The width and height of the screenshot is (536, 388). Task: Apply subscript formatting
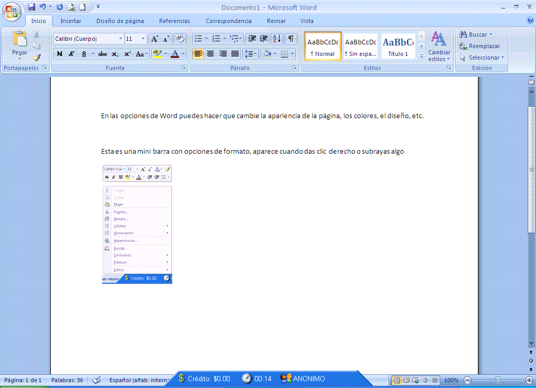point(115,54)
